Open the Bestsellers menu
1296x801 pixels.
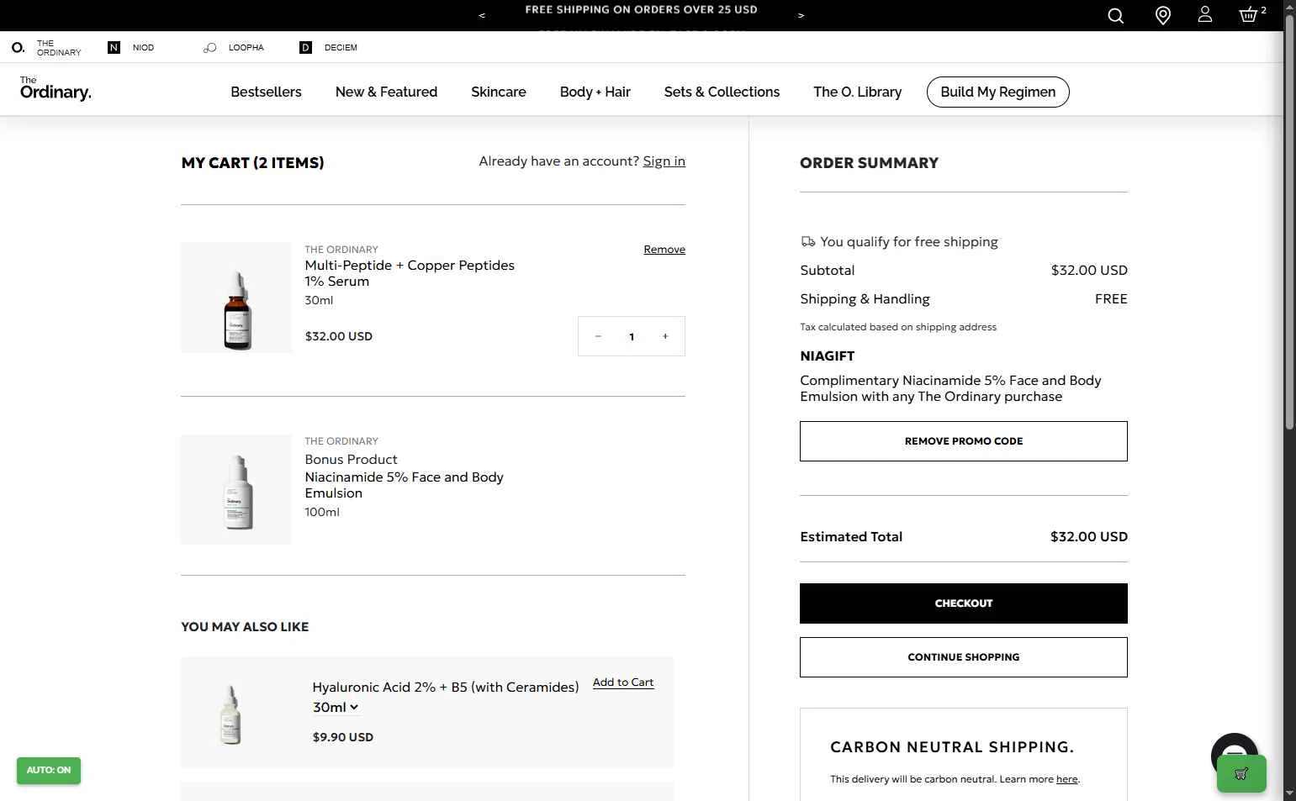pyautogui.click(x=266, y=92)
